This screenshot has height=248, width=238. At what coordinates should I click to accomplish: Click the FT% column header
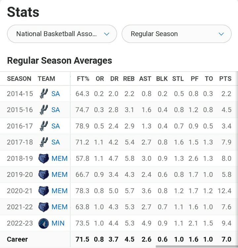point(83,79)
